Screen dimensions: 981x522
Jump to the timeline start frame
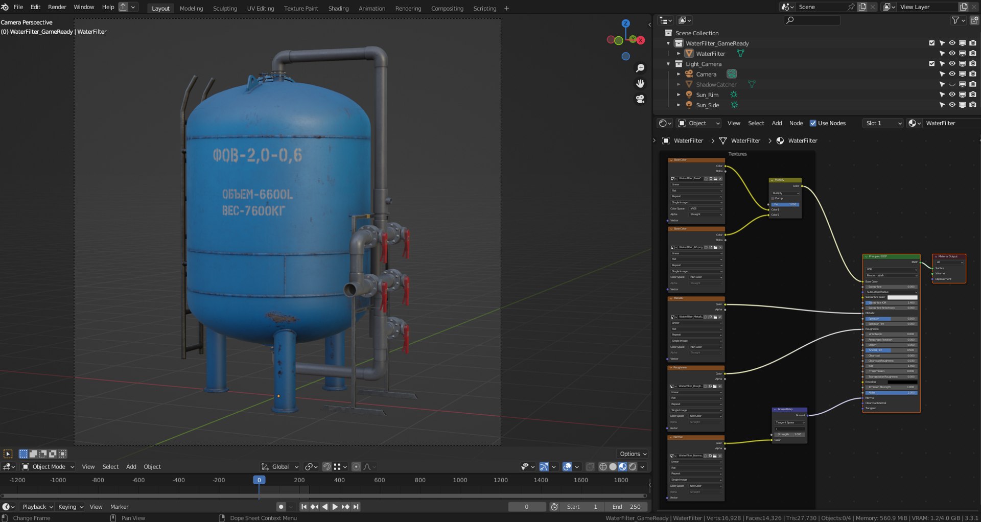click(304, 507)
